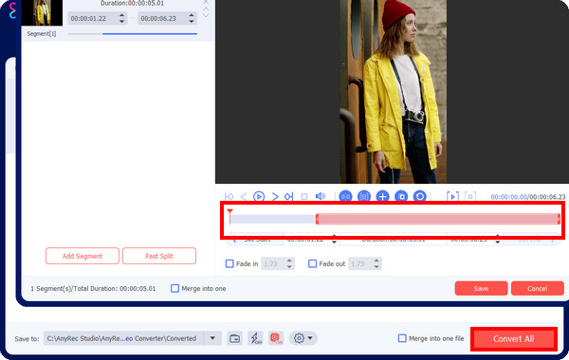Enable the Fade in checkbox
Viewport: 569px width, 360px height.
(229, 263)
